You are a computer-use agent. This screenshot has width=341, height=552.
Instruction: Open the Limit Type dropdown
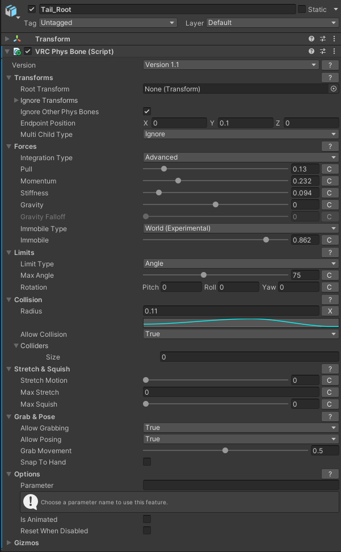point(241,264)
